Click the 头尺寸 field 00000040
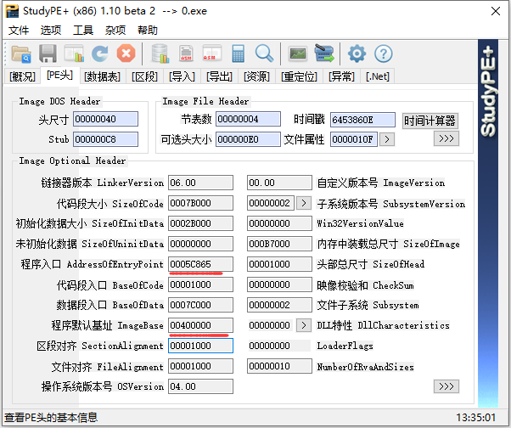The height and width of the screenshot is (428, 511). (x=105, y=119)
